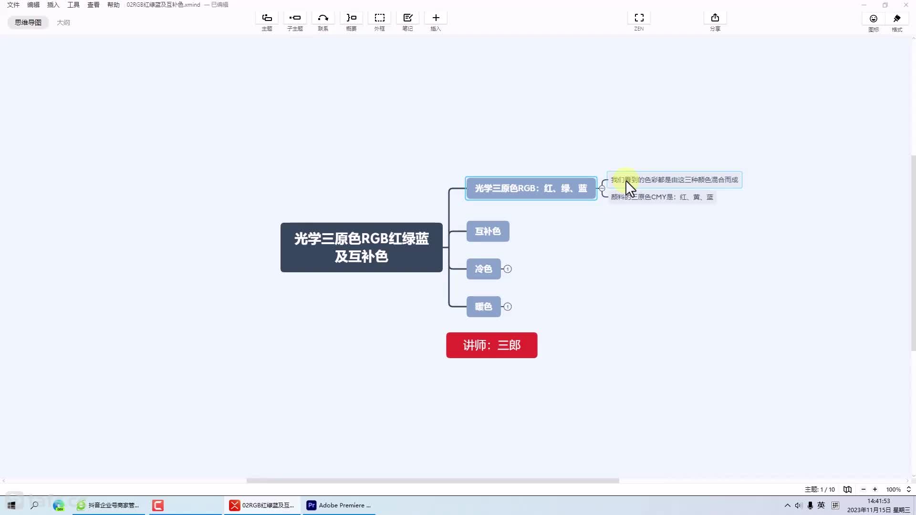Select central topic 光学三原色RGB红绿蓝及互补色
Image resolution: width=916 pixels, height=515 pixels.
coord(362,247)
